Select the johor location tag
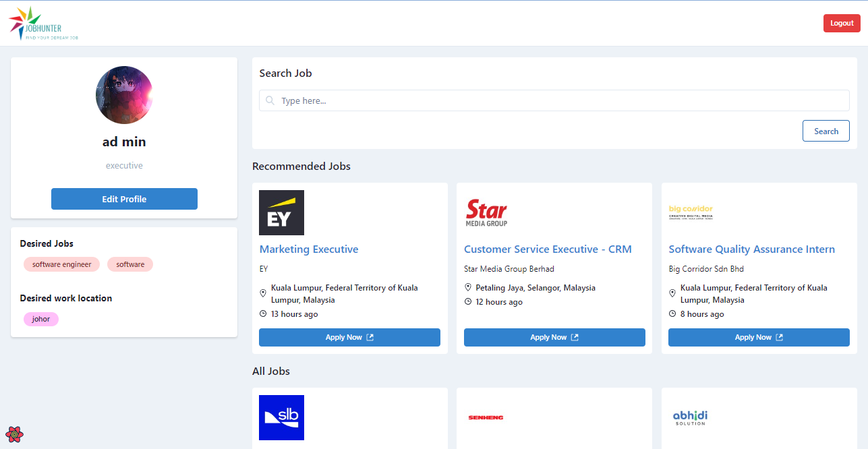 coord(40,319)
